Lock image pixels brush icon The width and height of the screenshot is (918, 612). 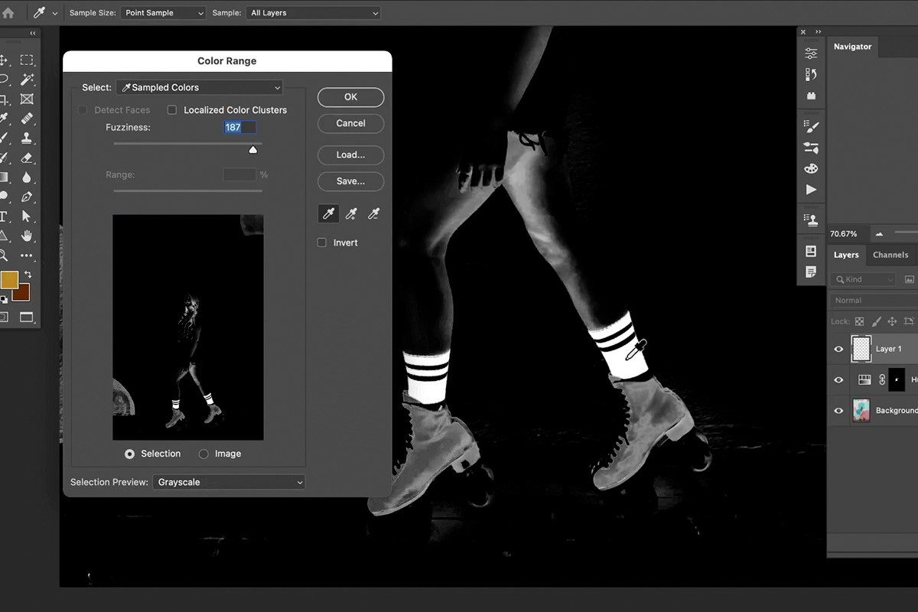point(875,321)
